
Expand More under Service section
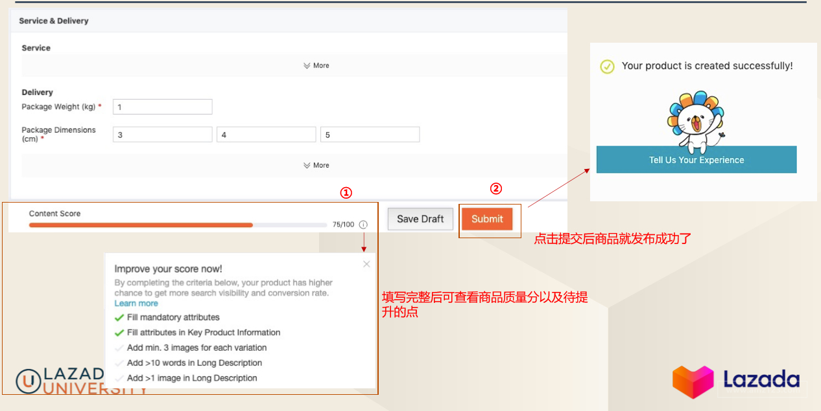coord(316,65)
